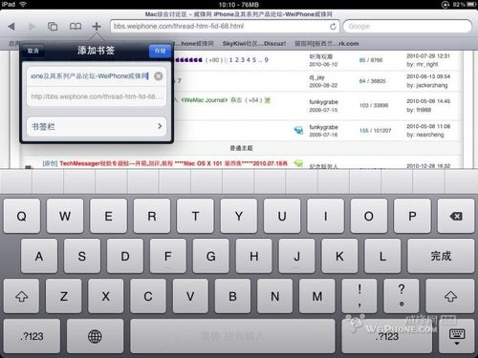Tap the P key
Screen dimensions: 478x358
412,216
